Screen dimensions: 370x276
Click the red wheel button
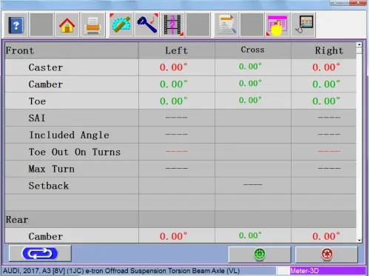pos(326,255)
